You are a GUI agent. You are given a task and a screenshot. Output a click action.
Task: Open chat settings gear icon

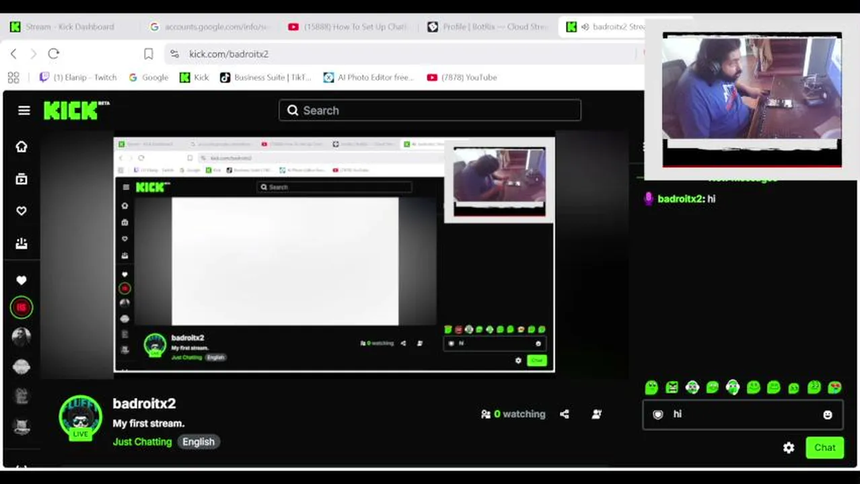point(789,448)
